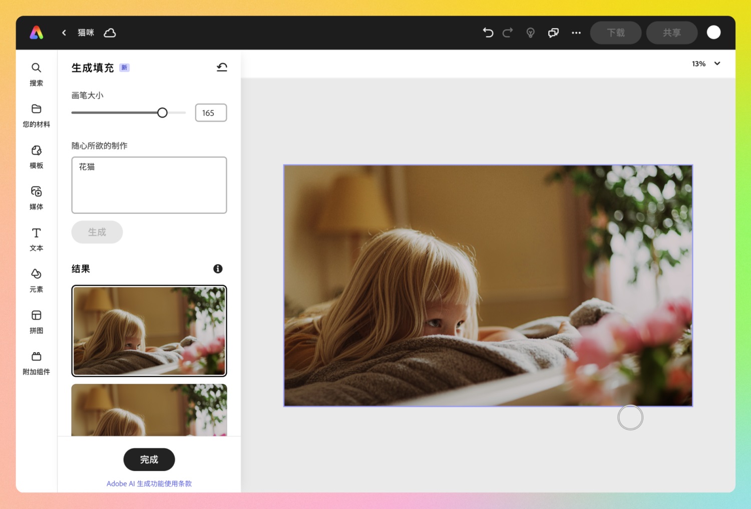Screen dimensions: 751x509
Task: Open the Adobe Express home logo
Action: click(36, 33)
